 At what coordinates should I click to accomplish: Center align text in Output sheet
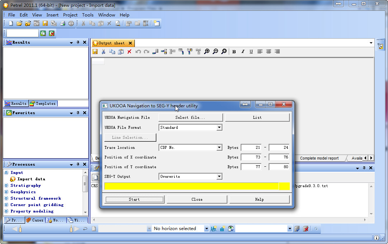pos(269,52)
